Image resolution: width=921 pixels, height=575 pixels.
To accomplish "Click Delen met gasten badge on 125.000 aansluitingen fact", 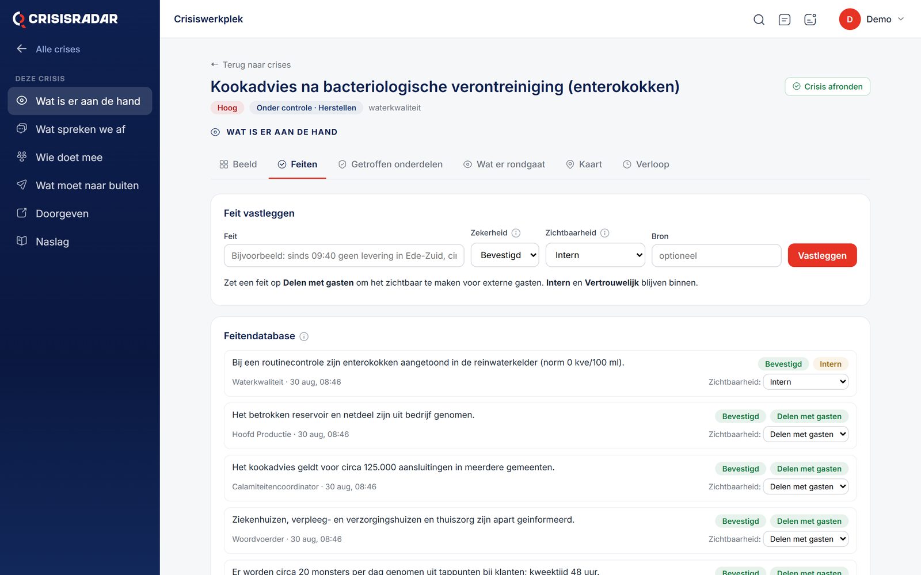I will click(x=809, y=469).
